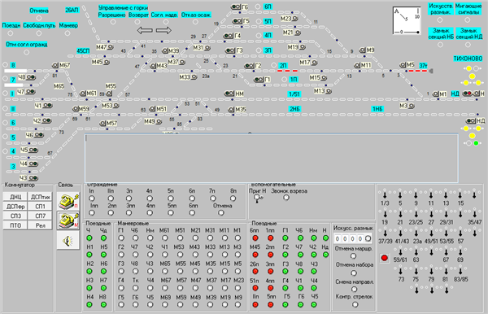Click the red round button beside switch 59/61
The image size is (488, 314).
coord(385,258)
